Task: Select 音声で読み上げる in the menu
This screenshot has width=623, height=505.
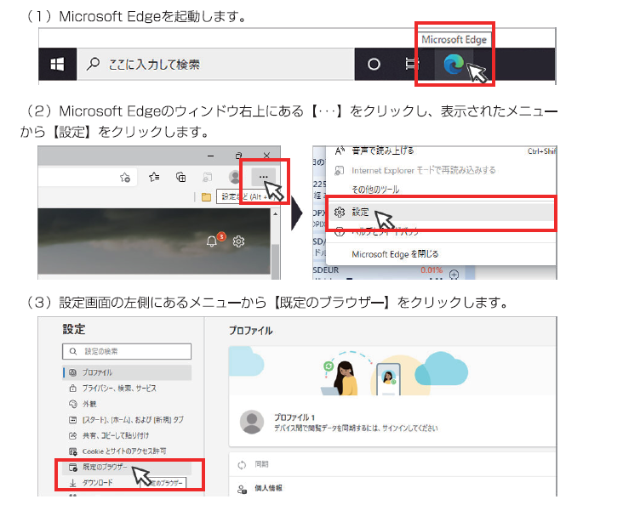Action: tap(383, 150)
